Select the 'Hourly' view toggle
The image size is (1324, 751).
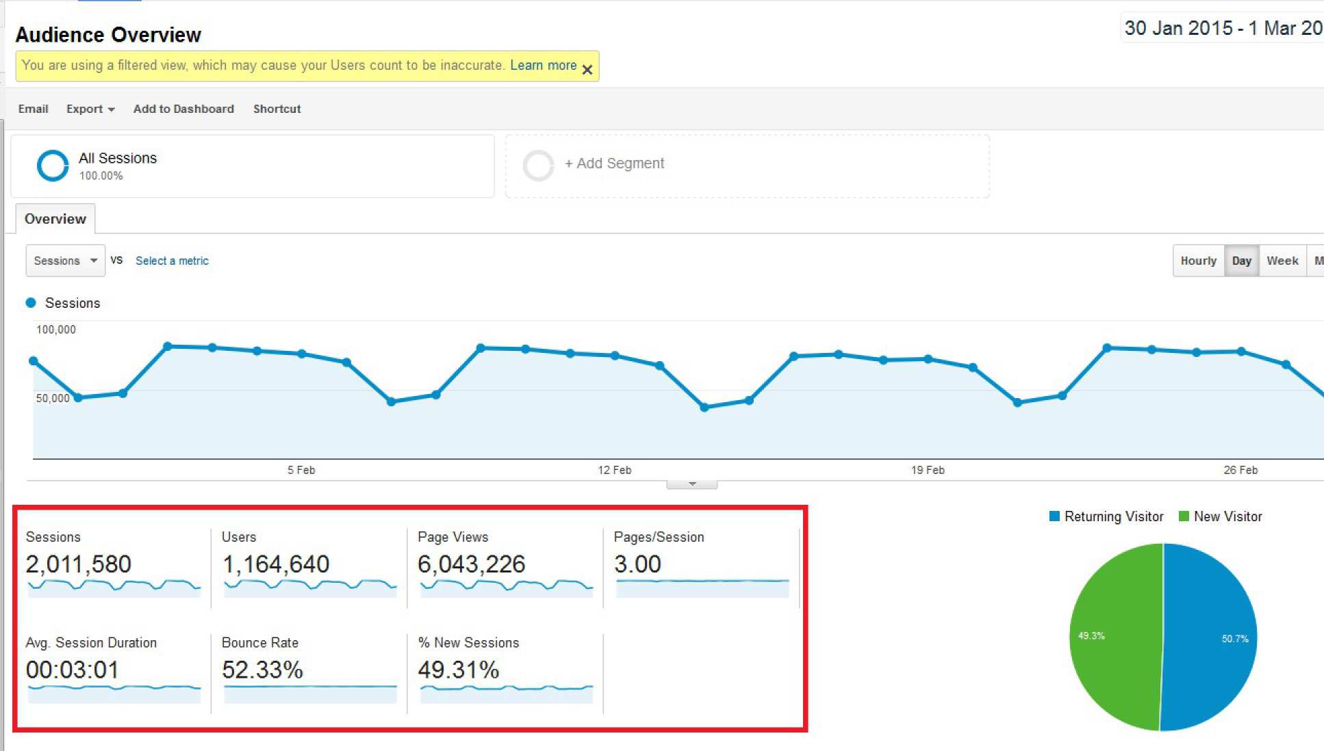coord(1196,261)
